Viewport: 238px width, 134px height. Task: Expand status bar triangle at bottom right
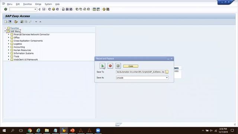tap(235, 124)
